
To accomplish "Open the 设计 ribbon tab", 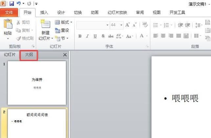I will (61, 12).
